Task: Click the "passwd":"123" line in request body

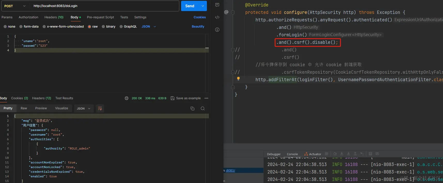Action: [35, 46]
